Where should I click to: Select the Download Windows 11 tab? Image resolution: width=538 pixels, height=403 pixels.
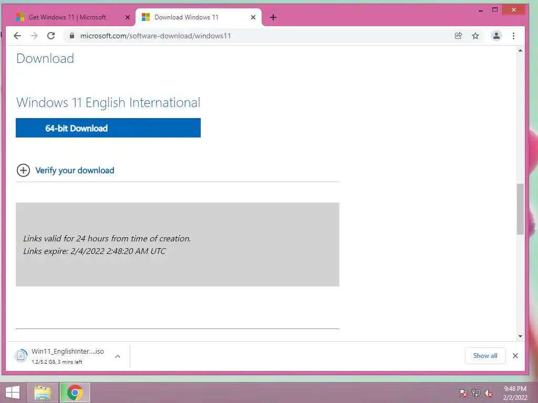click(187, 17)
